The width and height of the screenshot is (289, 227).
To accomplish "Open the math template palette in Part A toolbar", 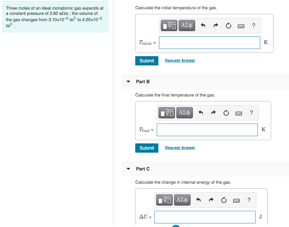I will point(169,25).
